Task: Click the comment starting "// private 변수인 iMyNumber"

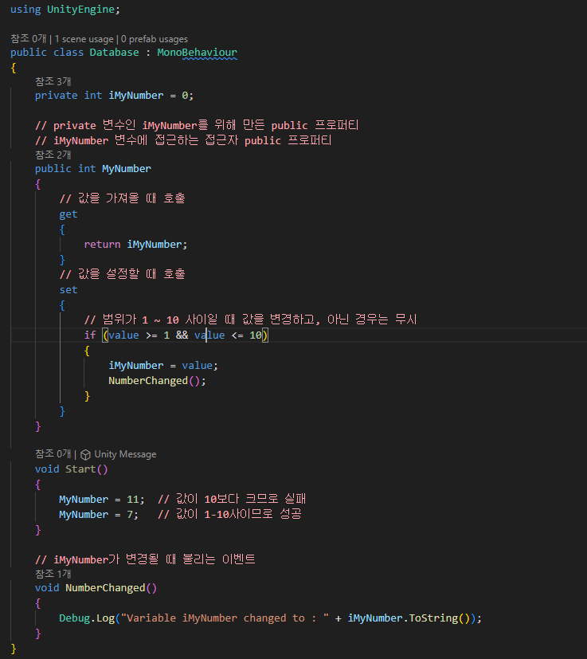Action: [x=197, y=125]
